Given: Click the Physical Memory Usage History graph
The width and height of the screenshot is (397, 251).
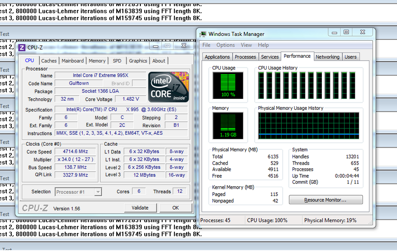Looking at the screenshot, I should click(308, 126).
